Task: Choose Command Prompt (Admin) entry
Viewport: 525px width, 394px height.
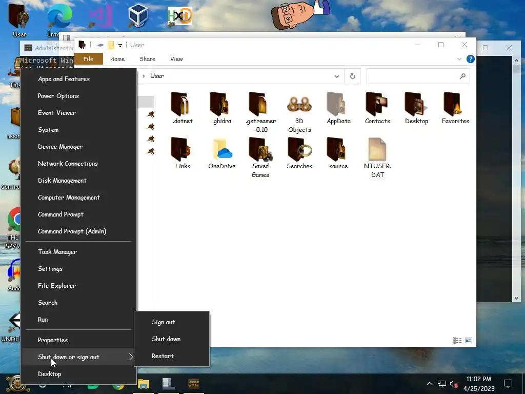Action: 78,231
